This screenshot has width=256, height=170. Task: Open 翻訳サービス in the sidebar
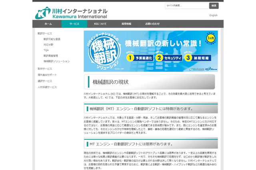tap(45, 34)
